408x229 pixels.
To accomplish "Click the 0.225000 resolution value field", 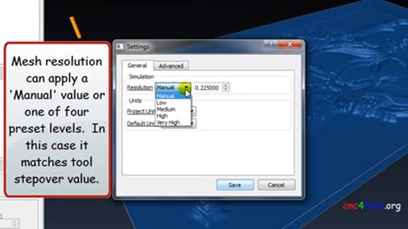I will [208, 88].
